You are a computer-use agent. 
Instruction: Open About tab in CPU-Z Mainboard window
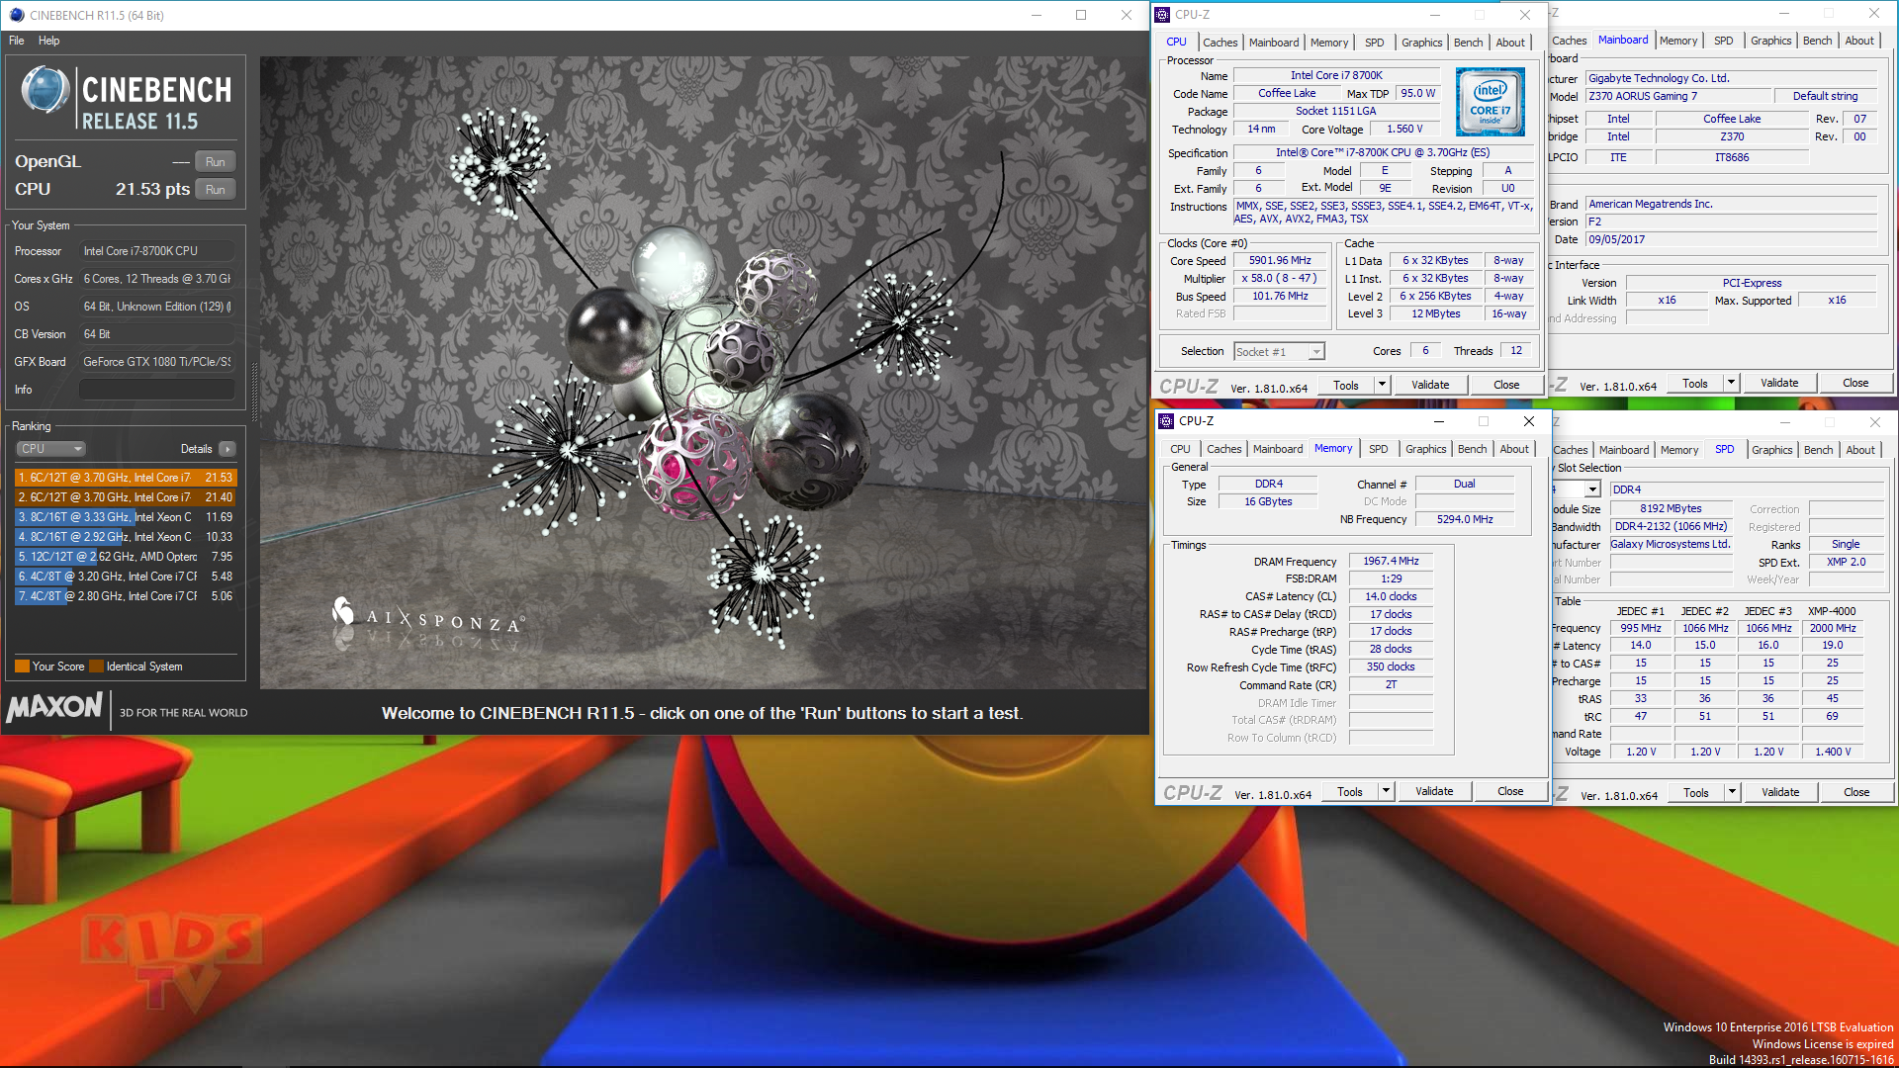(1859, 41)
